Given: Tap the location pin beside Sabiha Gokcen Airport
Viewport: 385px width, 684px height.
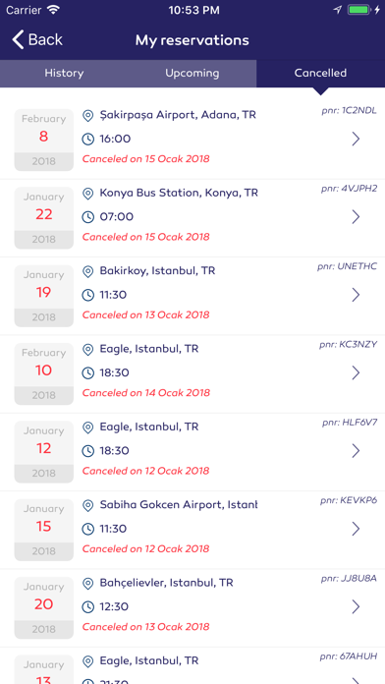Looking at the screenshot, I should point(88,505).
